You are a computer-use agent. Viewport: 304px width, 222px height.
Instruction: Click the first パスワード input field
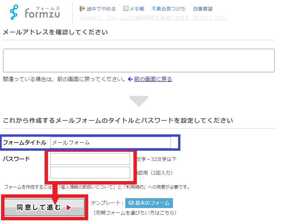[90, 159]
